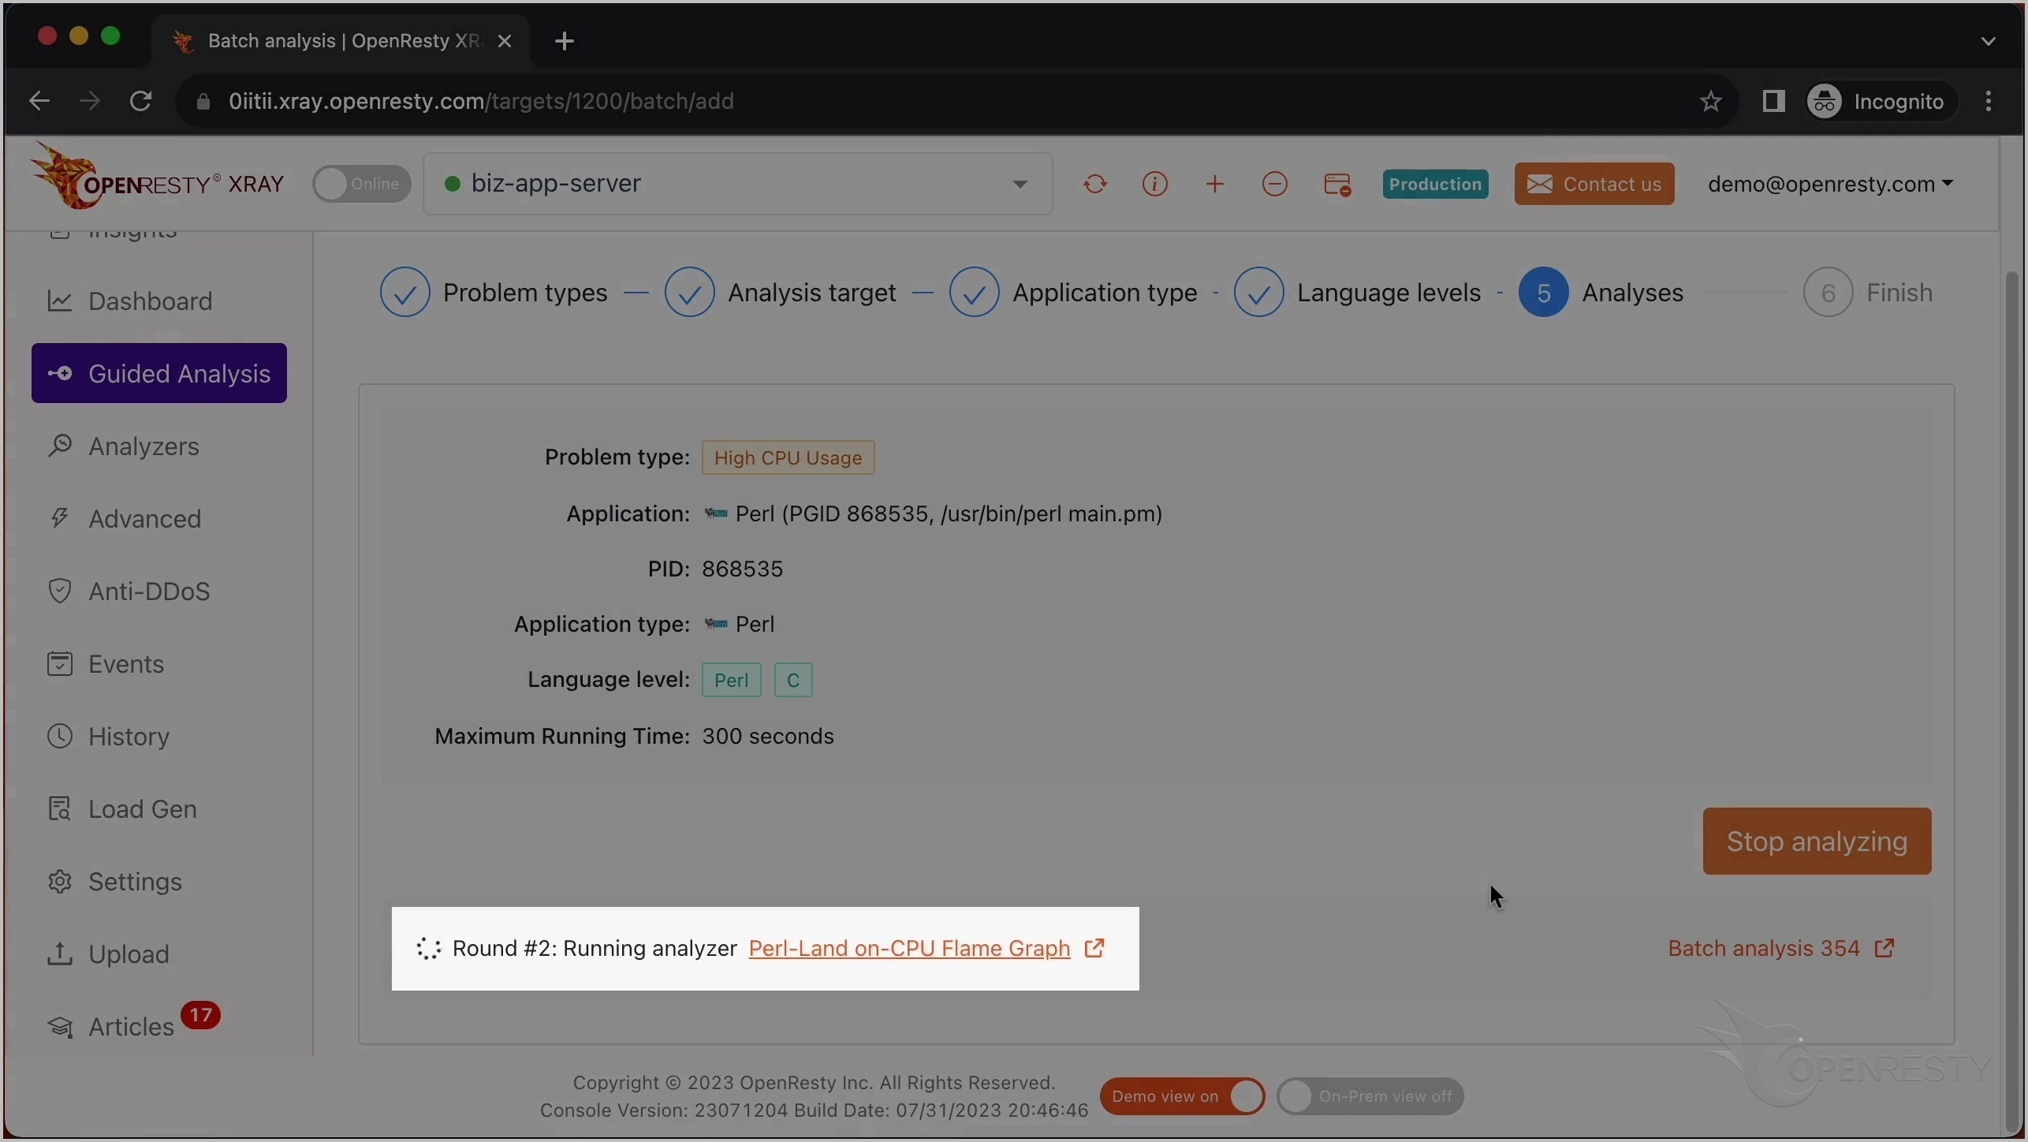Open the Batch analysis 354 link
Image resolution: width=2028 pixels, height=1142 pixels.
click(x=1763, y=949)
